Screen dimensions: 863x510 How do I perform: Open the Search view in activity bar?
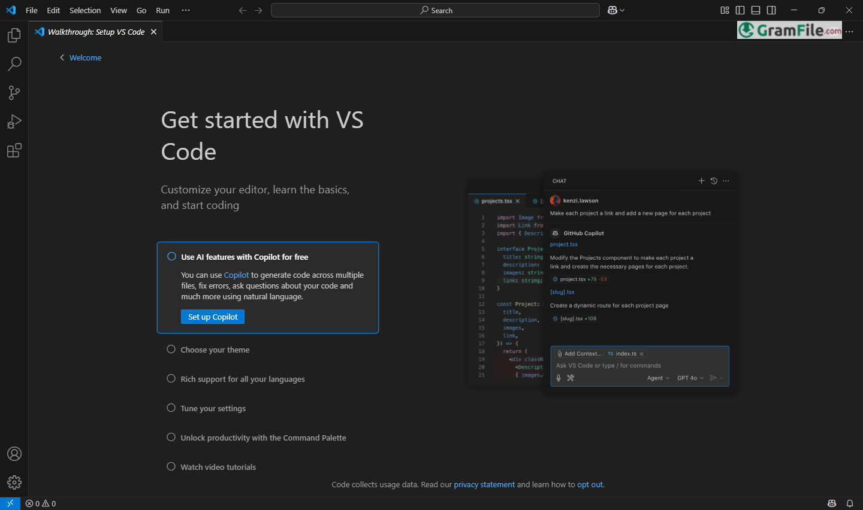[14, 64]
